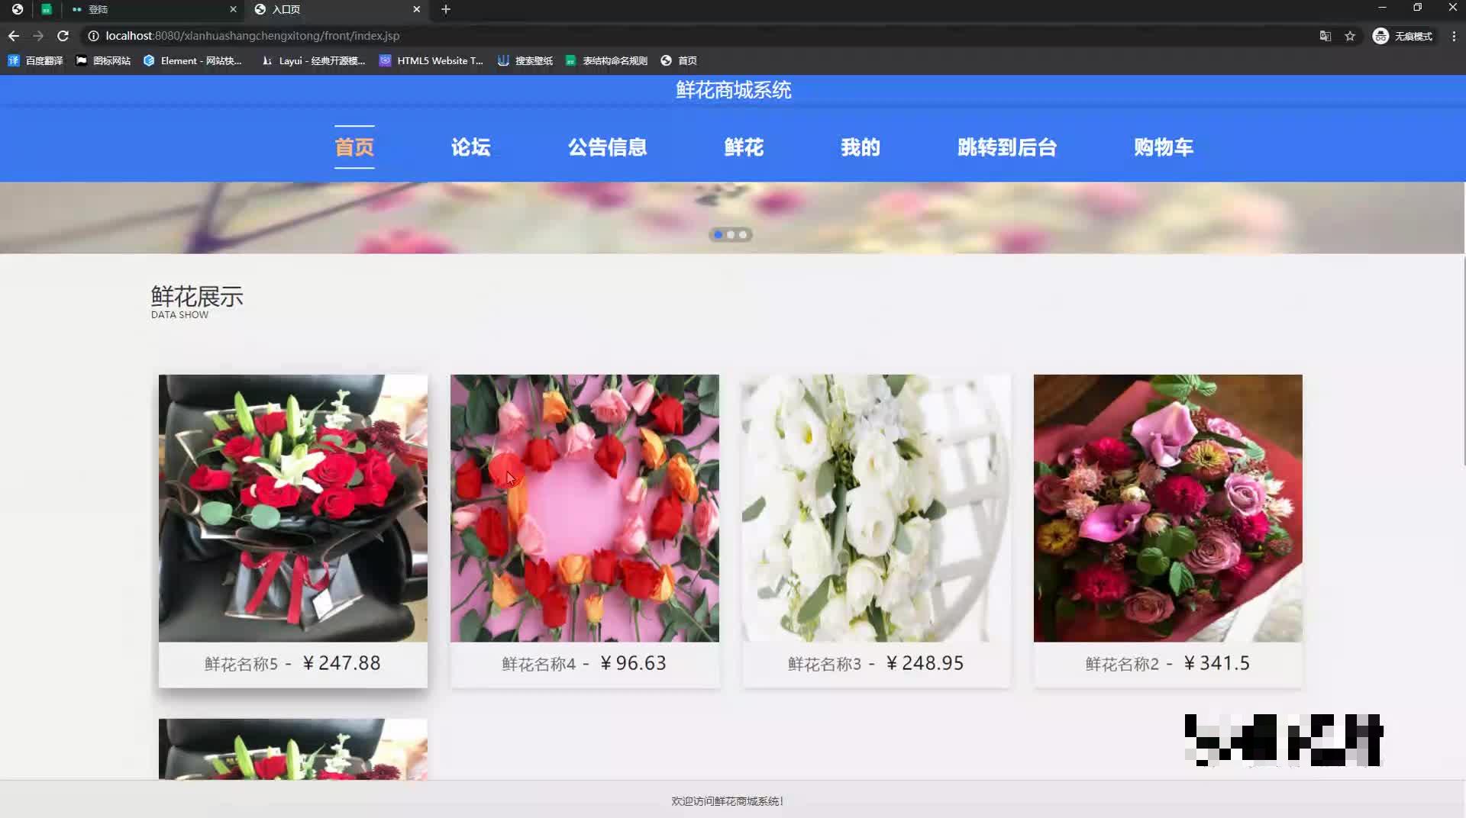Open 图标网站 bookmark
This screenshot has height=818, width=1466.
103,60
